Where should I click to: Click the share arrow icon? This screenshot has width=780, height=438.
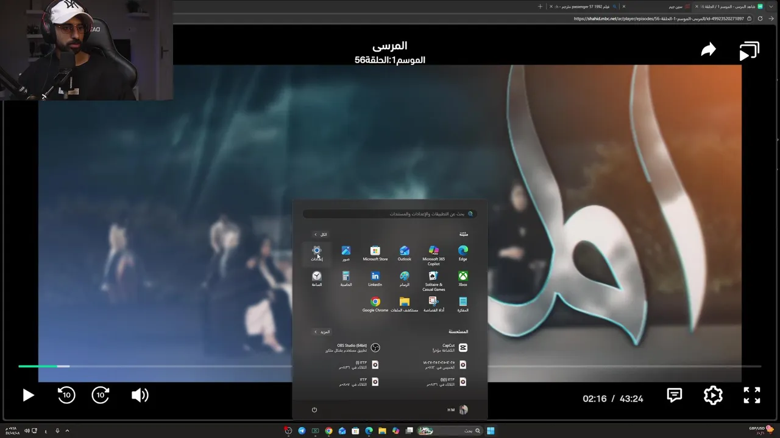coord(708,50)
